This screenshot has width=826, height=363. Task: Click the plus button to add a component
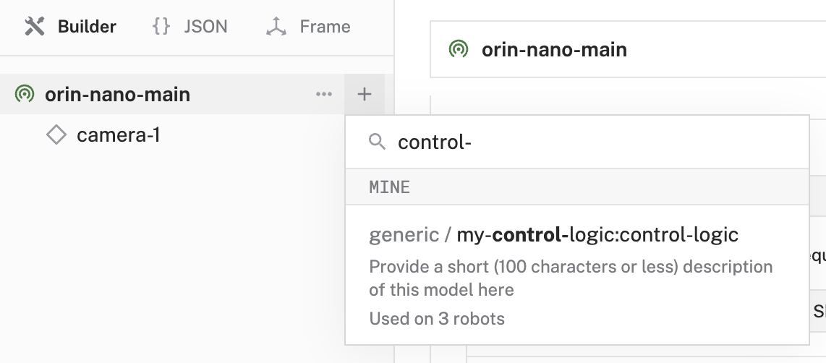[365, 94]
